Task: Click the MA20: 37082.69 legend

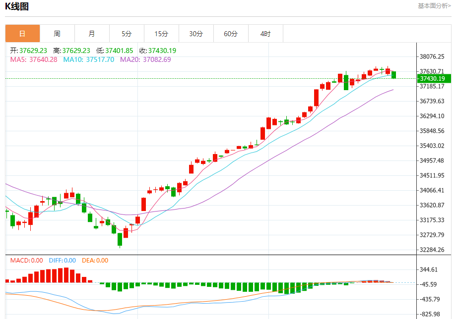Action: click(x=145, y=59)
